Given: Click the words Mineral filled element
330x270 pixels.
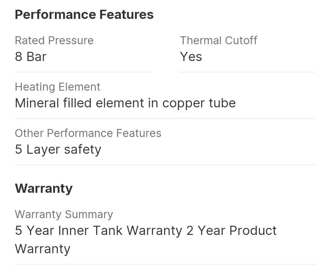Looking at the screenshot, I should click(79, 103).
